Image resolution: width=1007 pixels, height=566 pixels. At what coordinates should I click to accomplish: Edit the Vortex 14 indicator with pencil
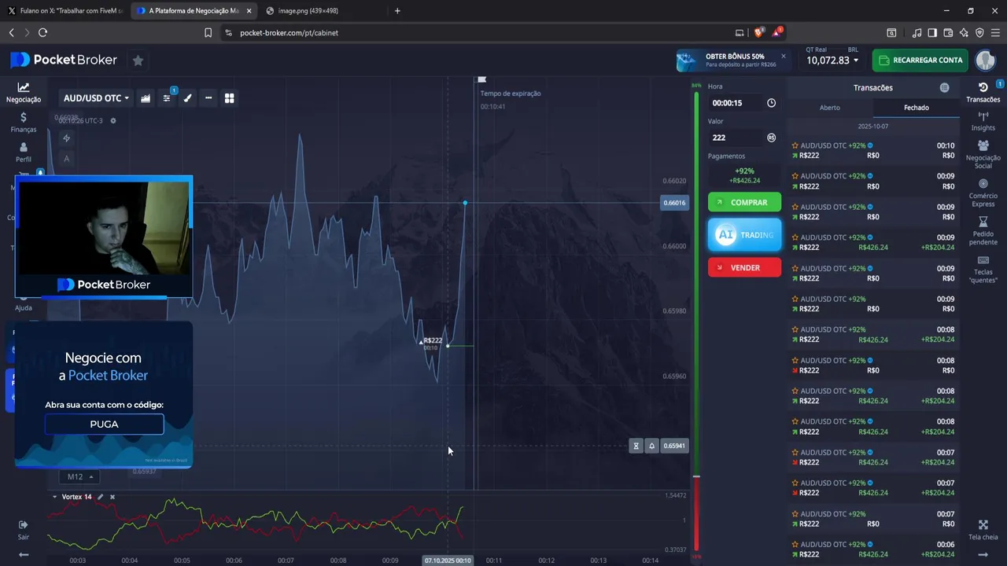(x=101, y=497)
